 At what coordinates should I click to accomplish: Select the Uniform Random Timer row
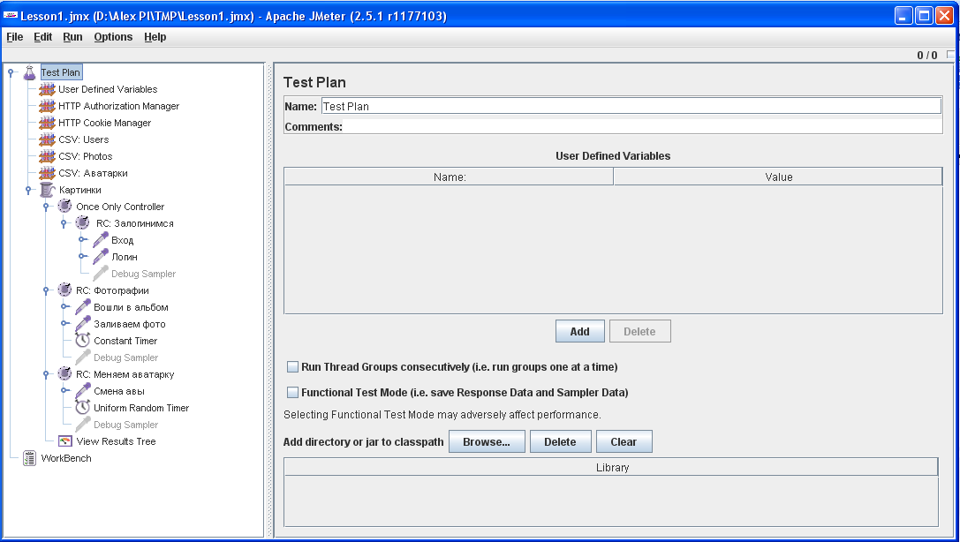coord(140,408)
